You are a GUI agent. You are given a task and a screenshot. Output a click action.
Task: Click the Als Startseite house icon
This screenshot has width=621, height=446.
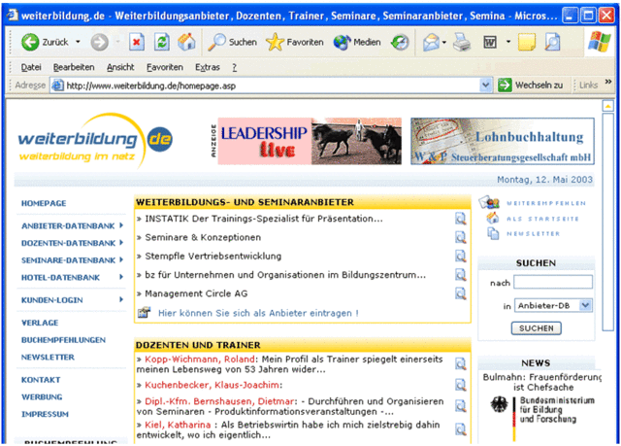click(x=493, y=218)
